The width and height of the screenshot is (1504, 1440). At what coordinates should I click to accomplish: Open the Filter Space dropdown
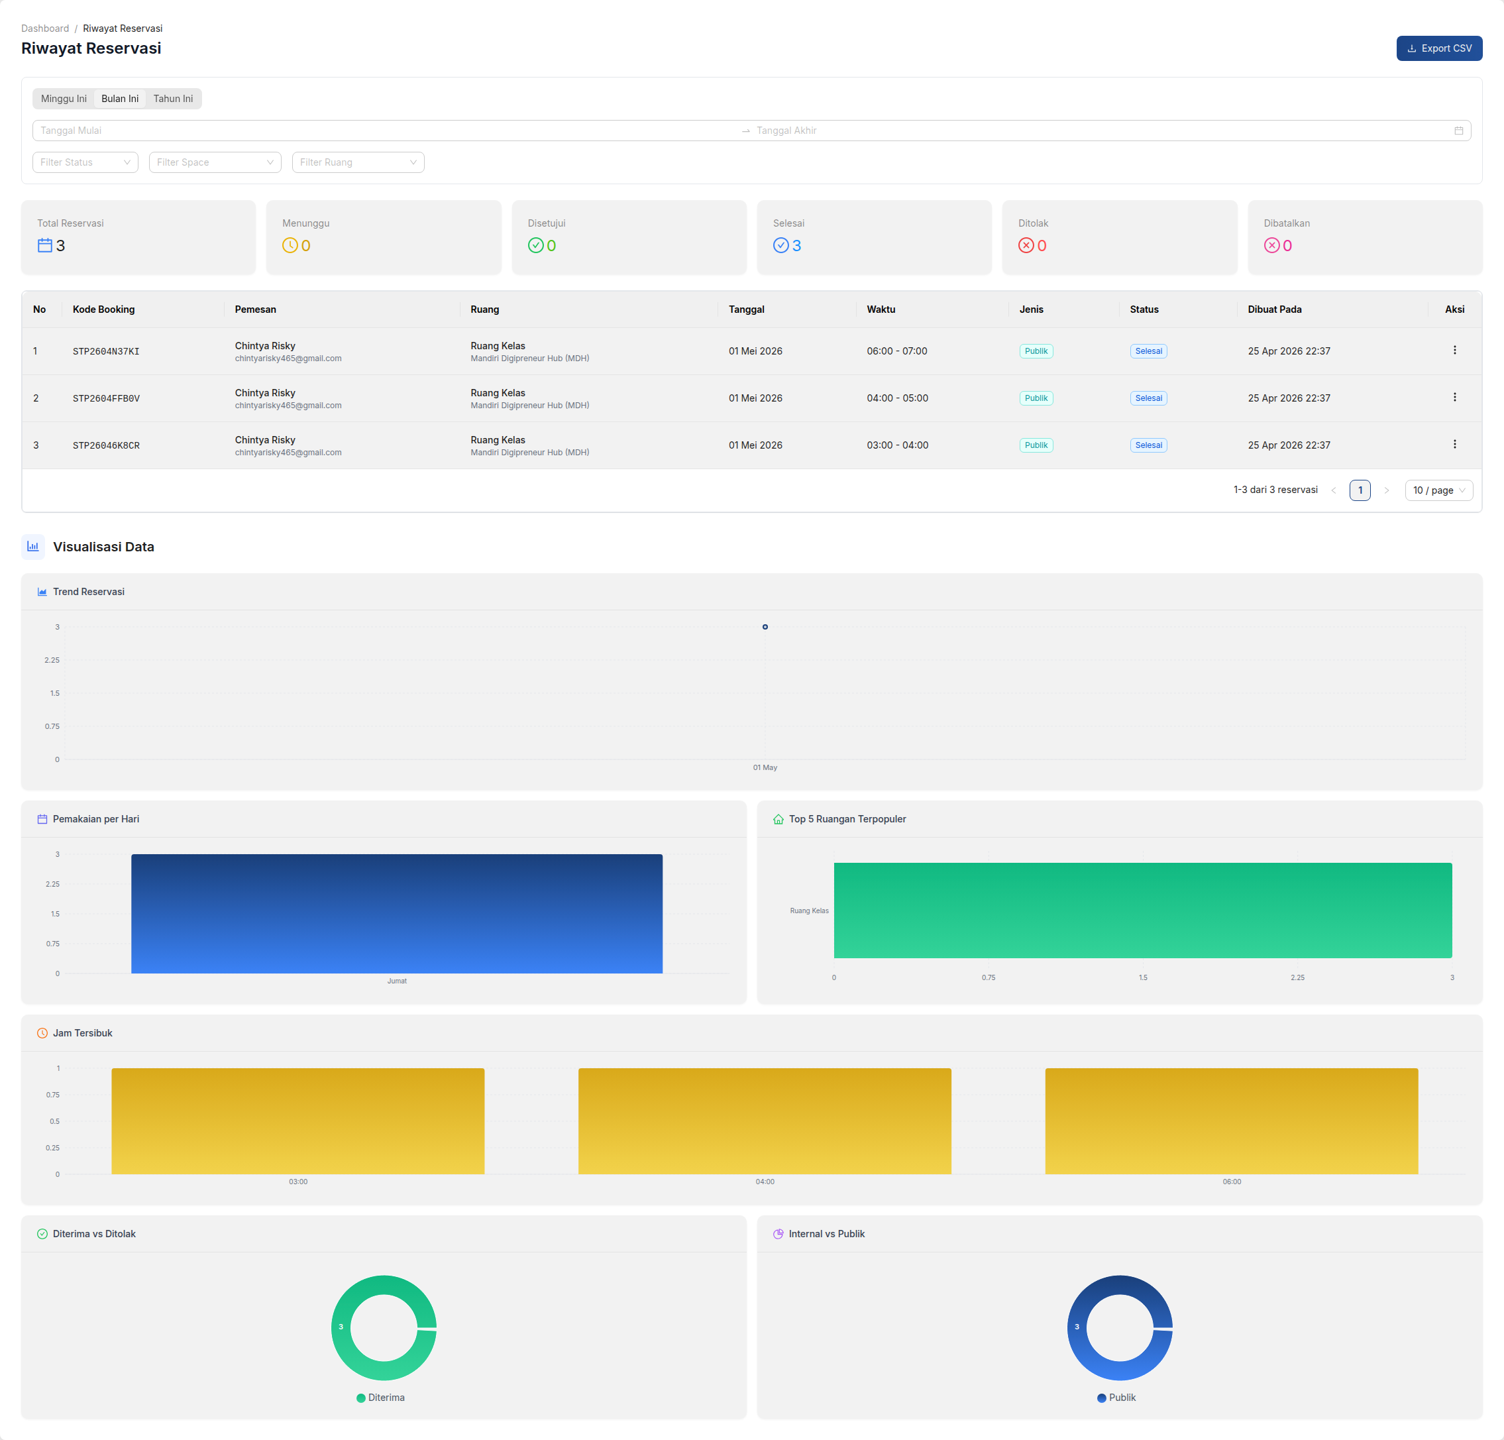[215, 162]
